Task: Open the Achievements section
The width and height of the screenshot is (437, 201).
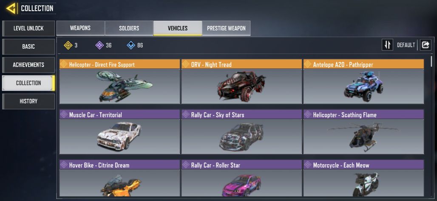Action: click(x=28, y=65)
